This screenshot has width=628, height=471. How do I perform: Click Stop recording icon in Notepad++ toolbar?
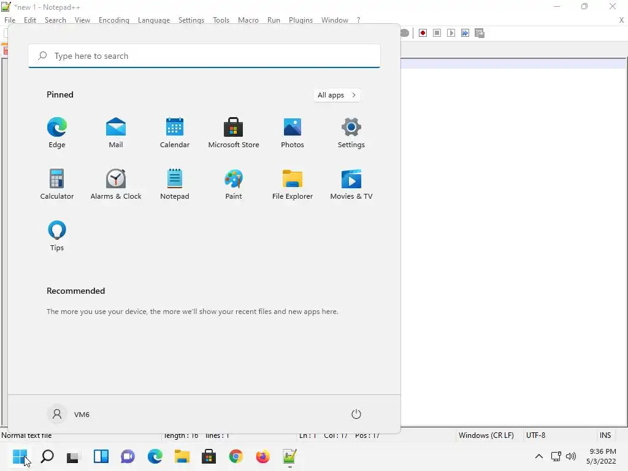point(437,33)
